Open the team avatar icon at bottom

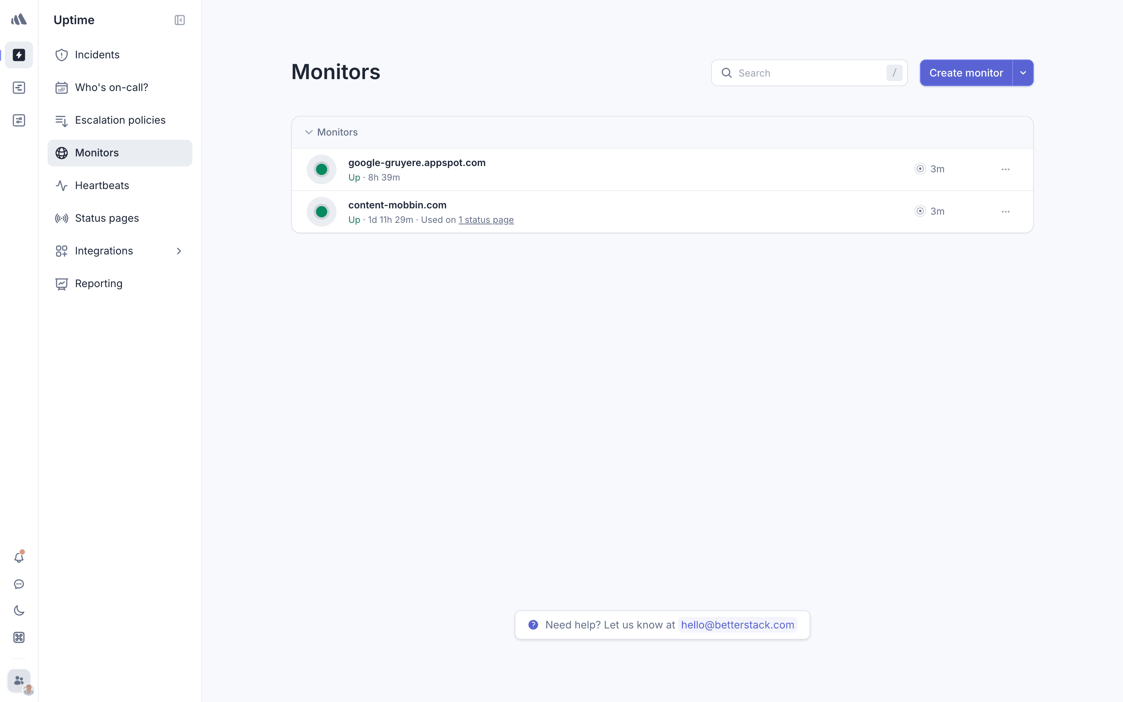coord(19,680)
